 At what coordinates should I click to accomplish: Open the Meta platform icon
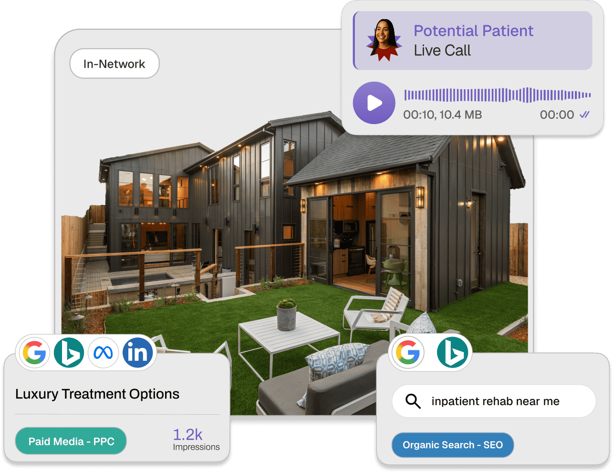(104, 352)
